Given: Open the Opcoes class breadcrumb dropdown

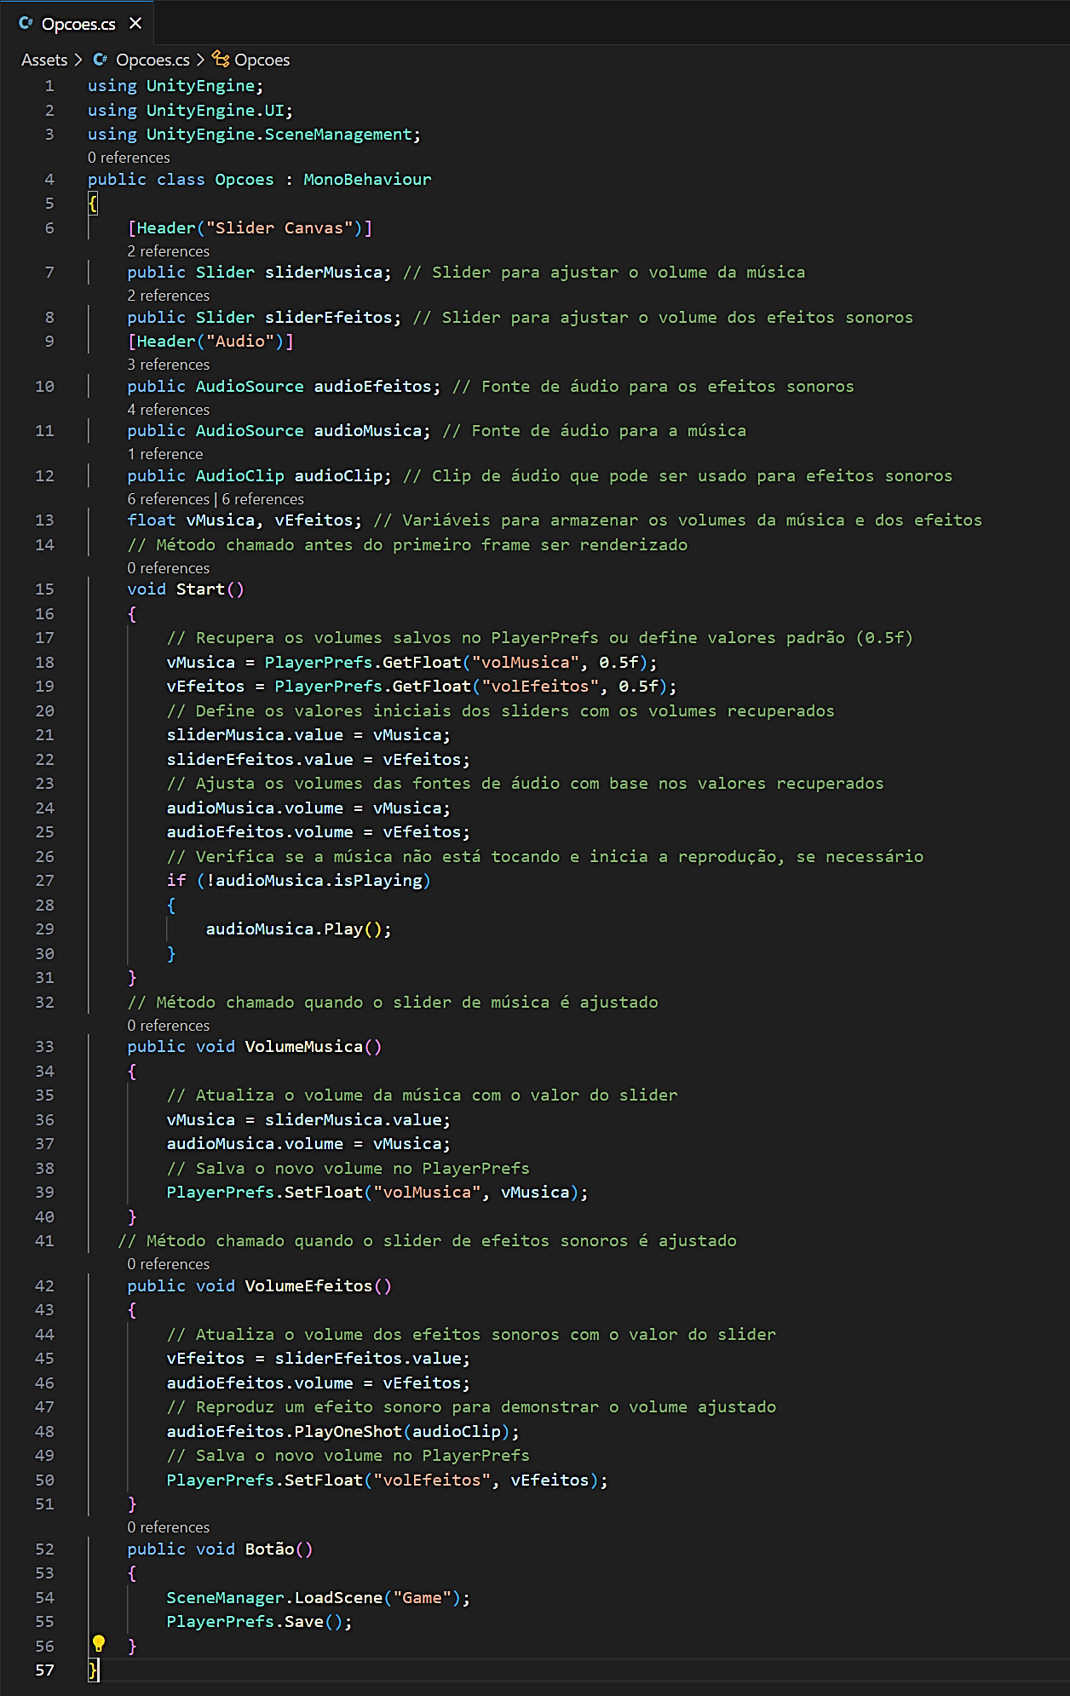Looking at the screenshot, I should coord(262,60).
